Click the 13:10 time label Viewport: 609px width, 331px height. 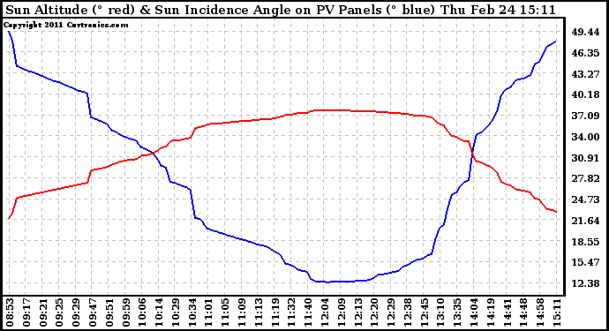click(440, 312)
